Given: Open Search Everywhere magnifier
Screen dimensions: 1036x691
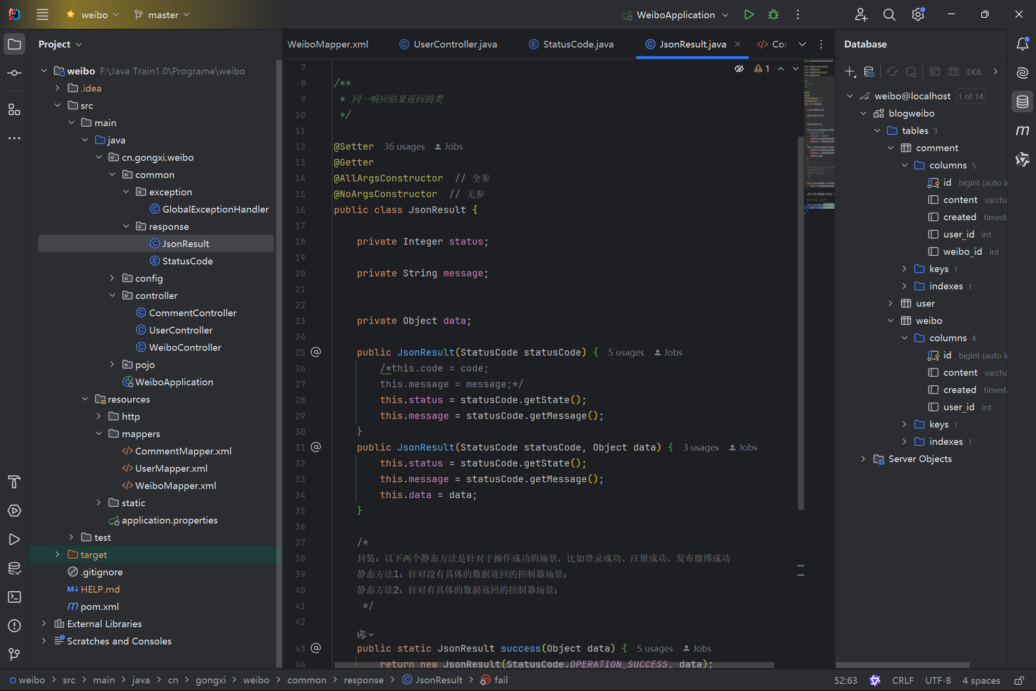Looking at the screenshot, I should [x=889, y=14].
